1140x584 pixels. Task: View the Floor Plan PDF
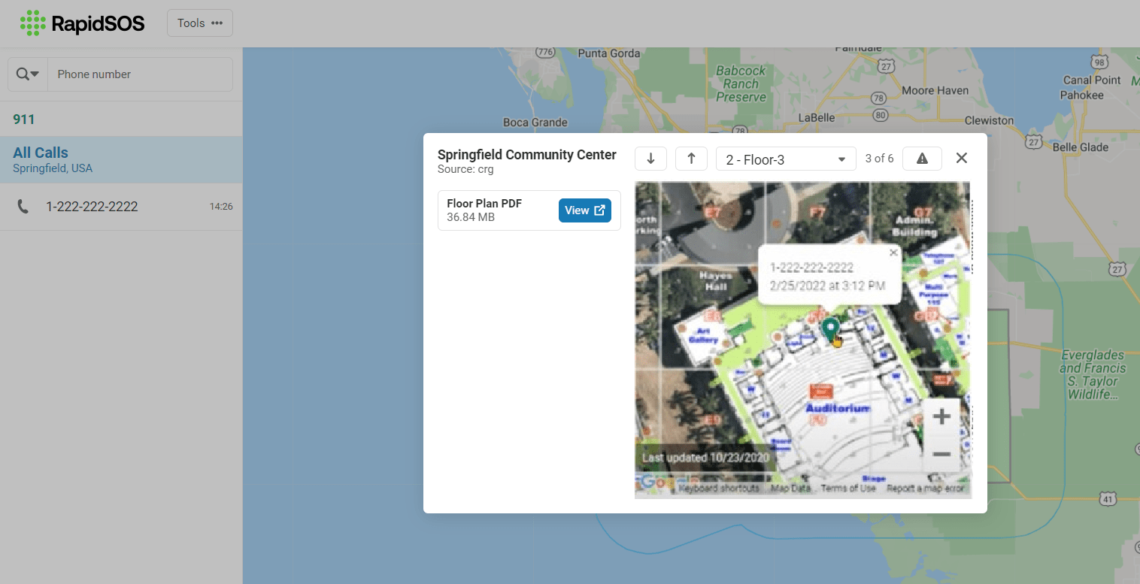(x=585, y=210)
